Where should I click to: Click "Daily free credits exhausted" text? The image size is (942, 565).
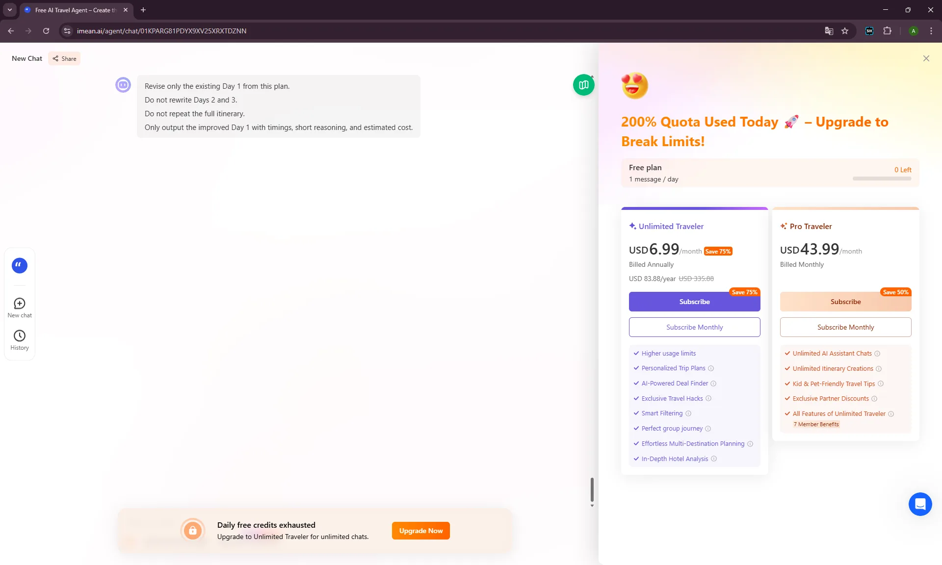tap(266, 525)
